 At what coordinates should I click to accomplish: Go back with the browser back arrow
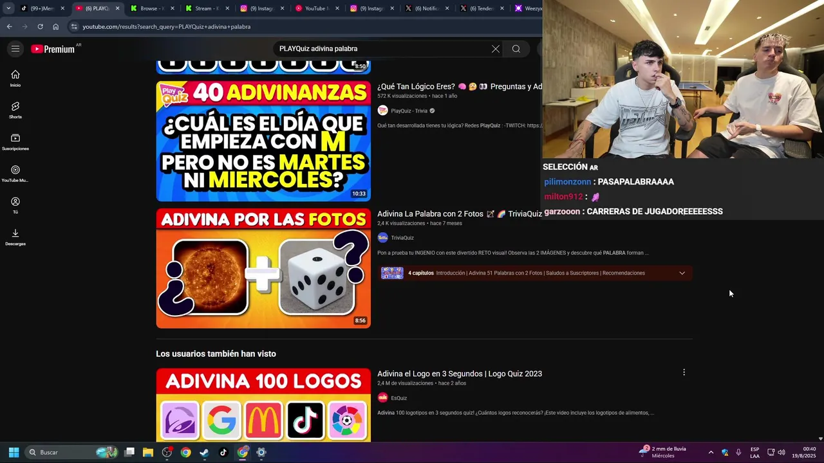pos(9,26)
